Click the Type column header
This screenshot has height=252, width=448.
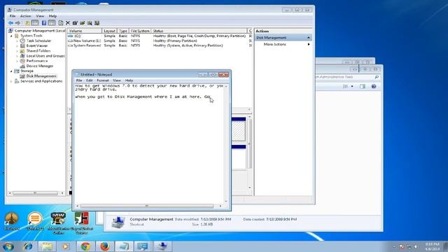click(123, 31)
